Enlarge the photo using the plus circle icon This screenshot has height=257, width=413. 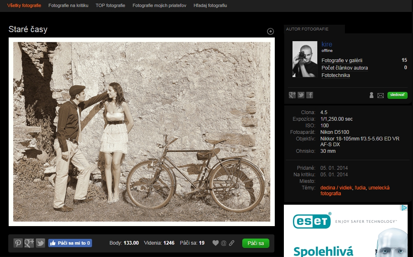coord(271,31)
